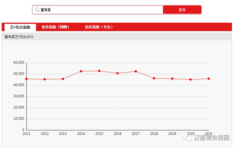Select the 2019 data point on chart
Image resolution: width=237 pixels, height=148 pixels.
tap(172, 79)
